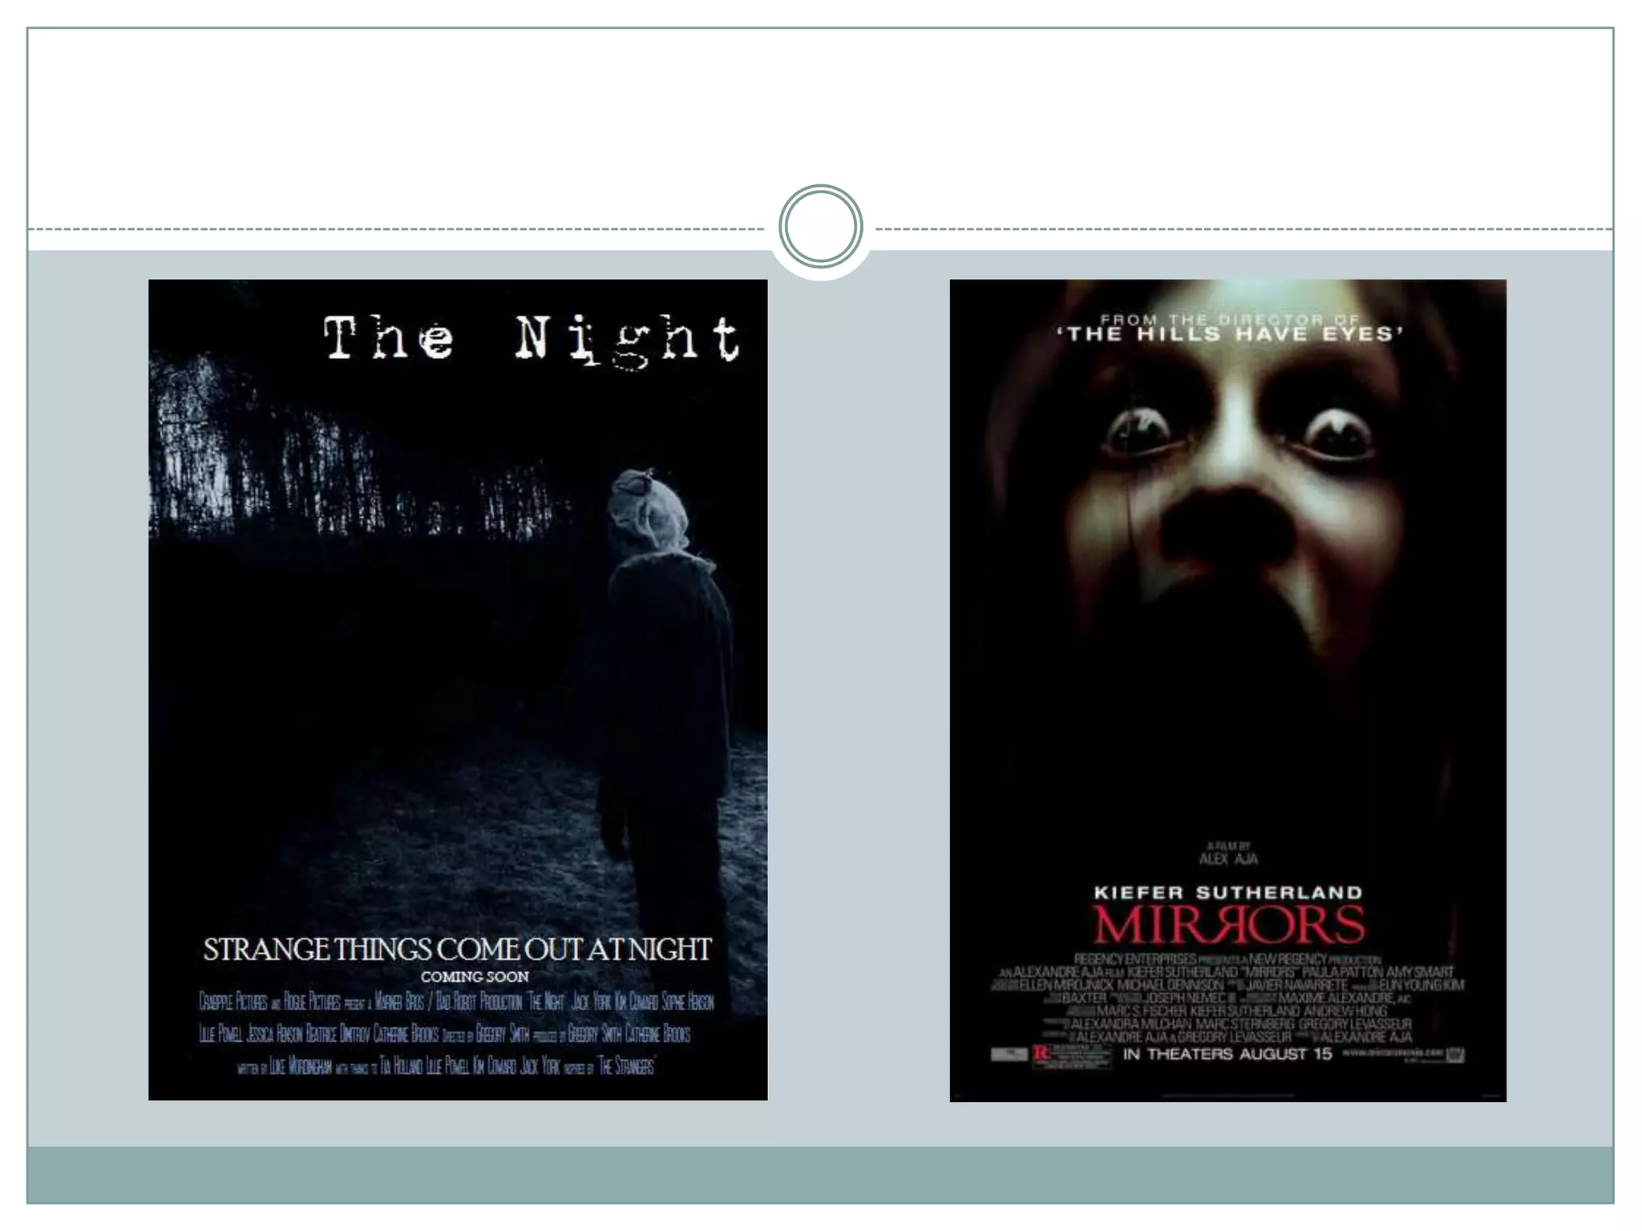The image size is (1642, 1231).
Task: Click the ghost face's left eye
Action: click(1137, 431)
